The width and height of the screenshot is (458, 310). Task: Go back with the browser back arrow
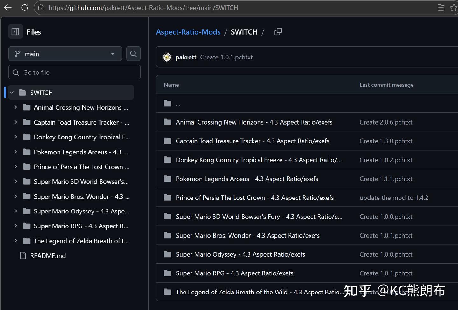tap(8, 8)
